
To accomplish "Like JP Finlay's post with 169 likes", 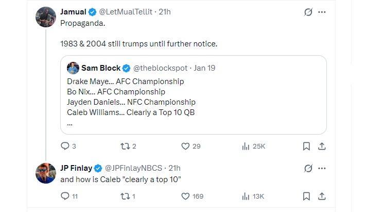I will click(x=186, y=196).
